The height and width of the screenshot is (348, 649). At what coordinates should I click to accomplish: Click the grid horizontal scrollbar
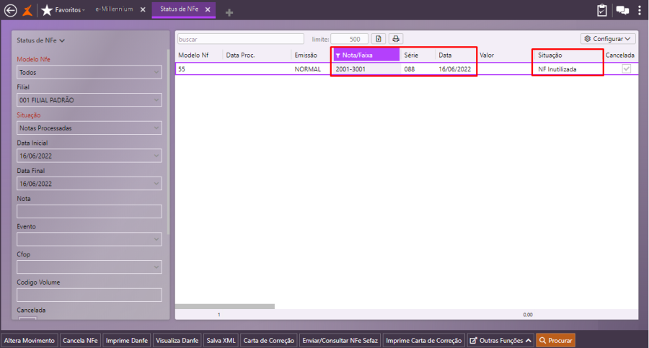click(225, 306)
